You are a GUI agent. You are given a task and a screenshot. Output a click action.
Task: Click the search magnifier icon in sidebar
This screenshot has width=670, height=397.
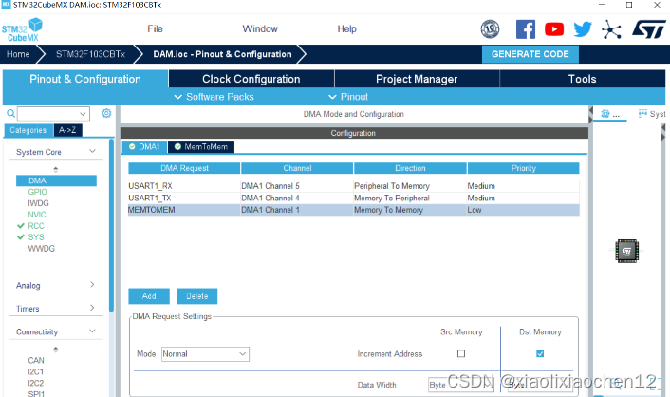point(10,113)
